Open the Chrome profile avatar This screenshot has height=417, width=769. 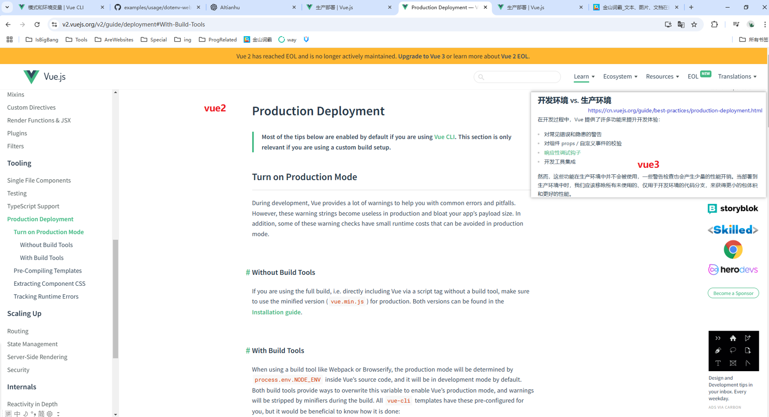[751, 24]
